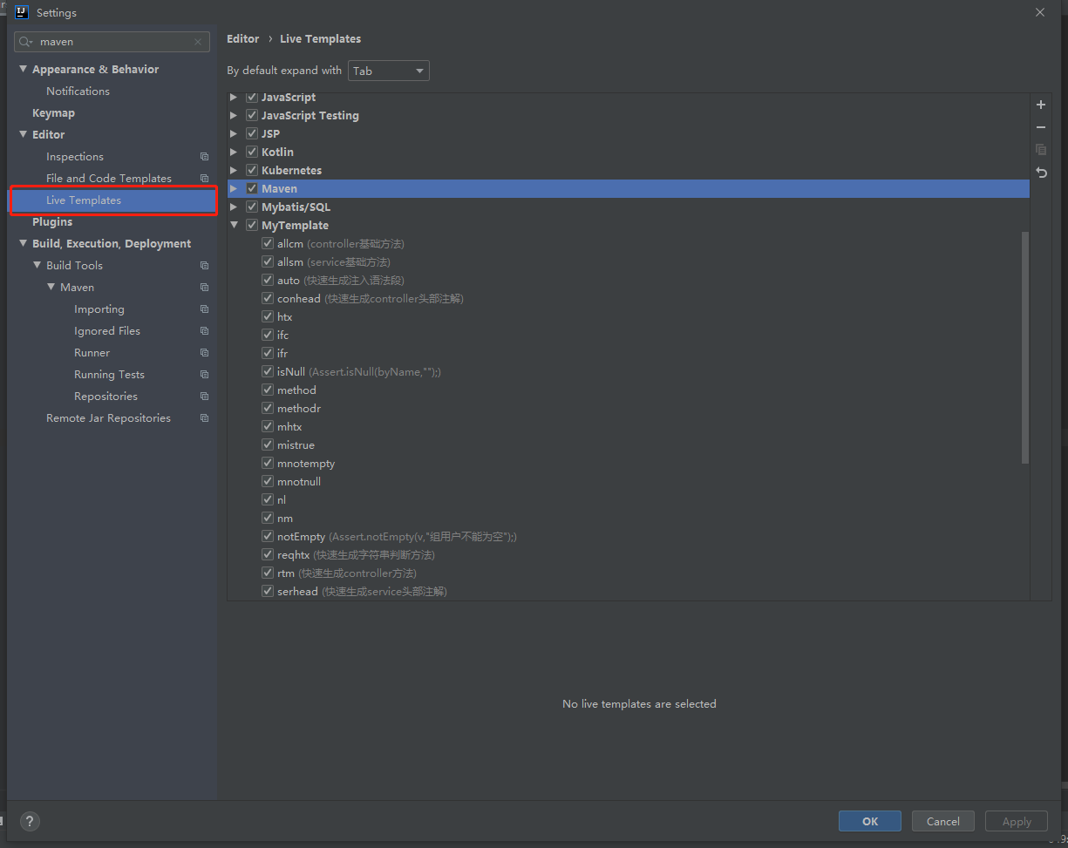1068x848 pixels.
Task: Expand the JavaScript Testing template group
Action: tap(234, 115)
